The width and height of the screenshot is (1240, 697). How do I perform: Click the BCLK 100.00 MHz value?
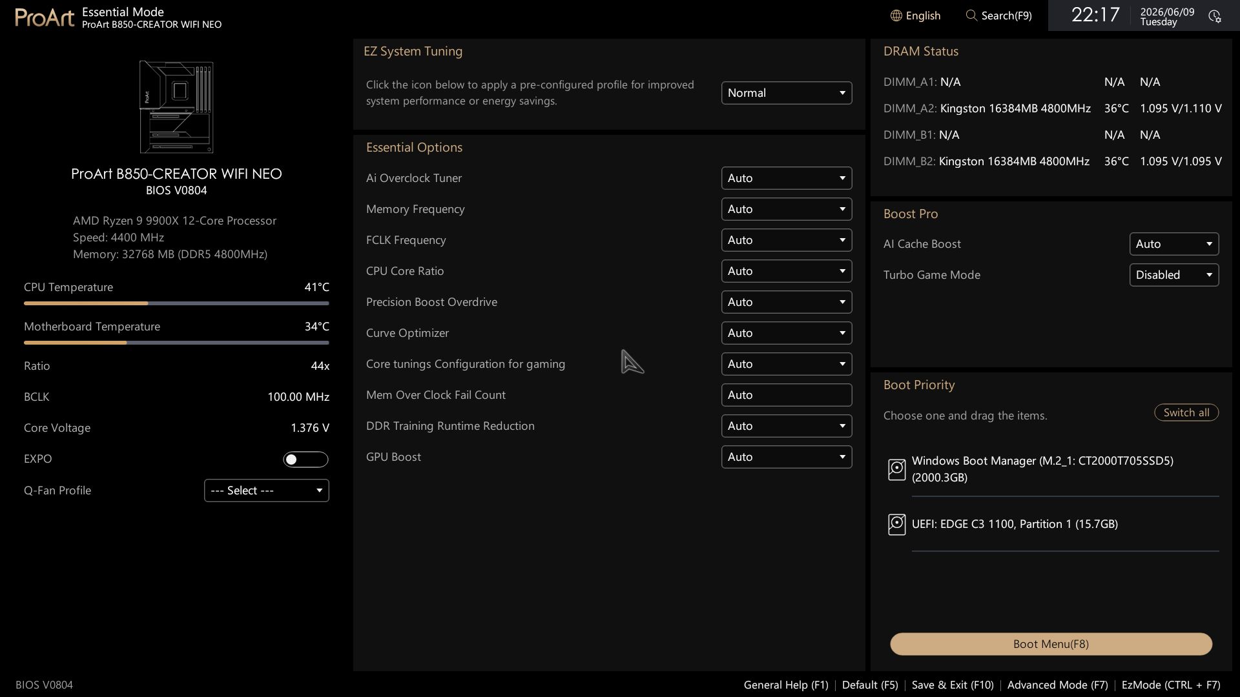point(298,397)
